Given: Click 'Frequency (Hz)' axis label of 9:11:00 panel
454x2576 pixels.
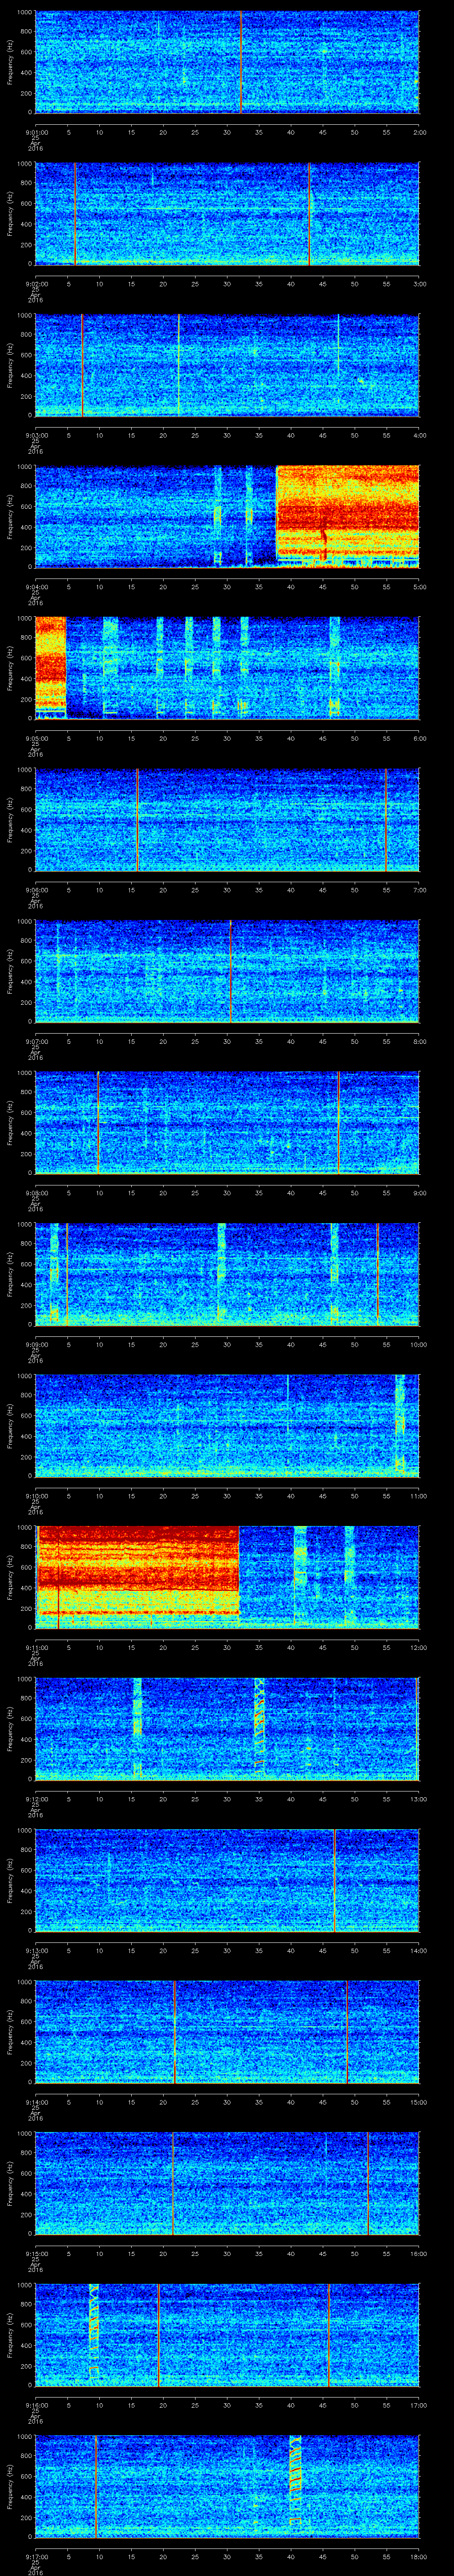Looking at the screenshot, I should pyautogui.click(x=10, y=1577).
